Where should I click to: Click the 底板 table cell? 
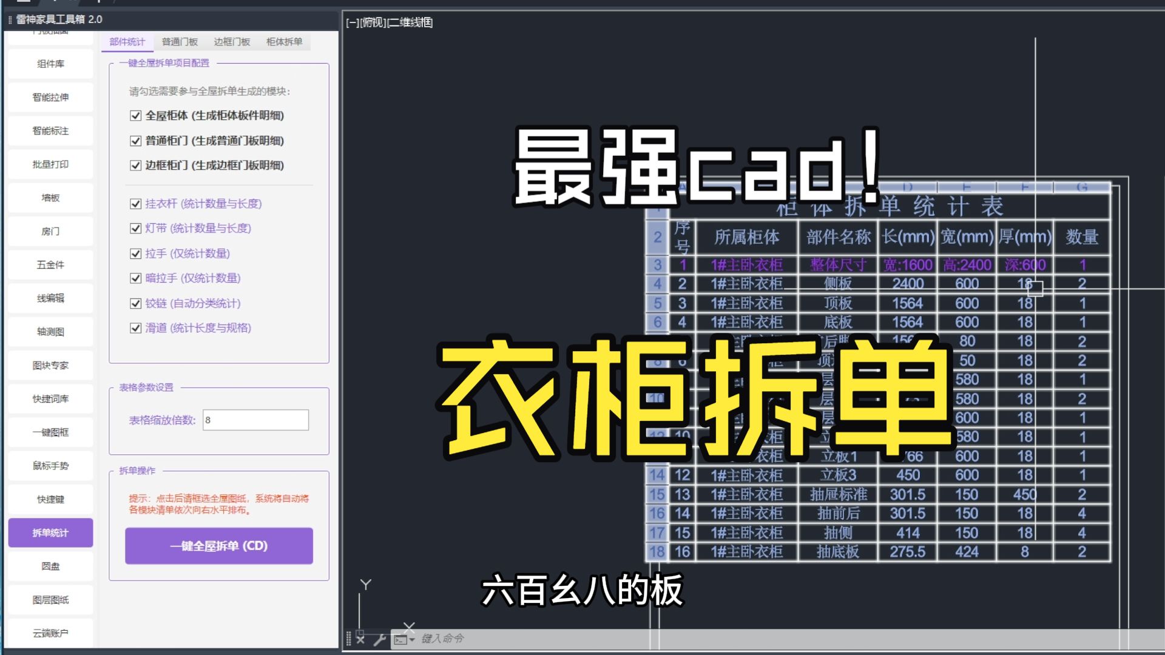838,322
